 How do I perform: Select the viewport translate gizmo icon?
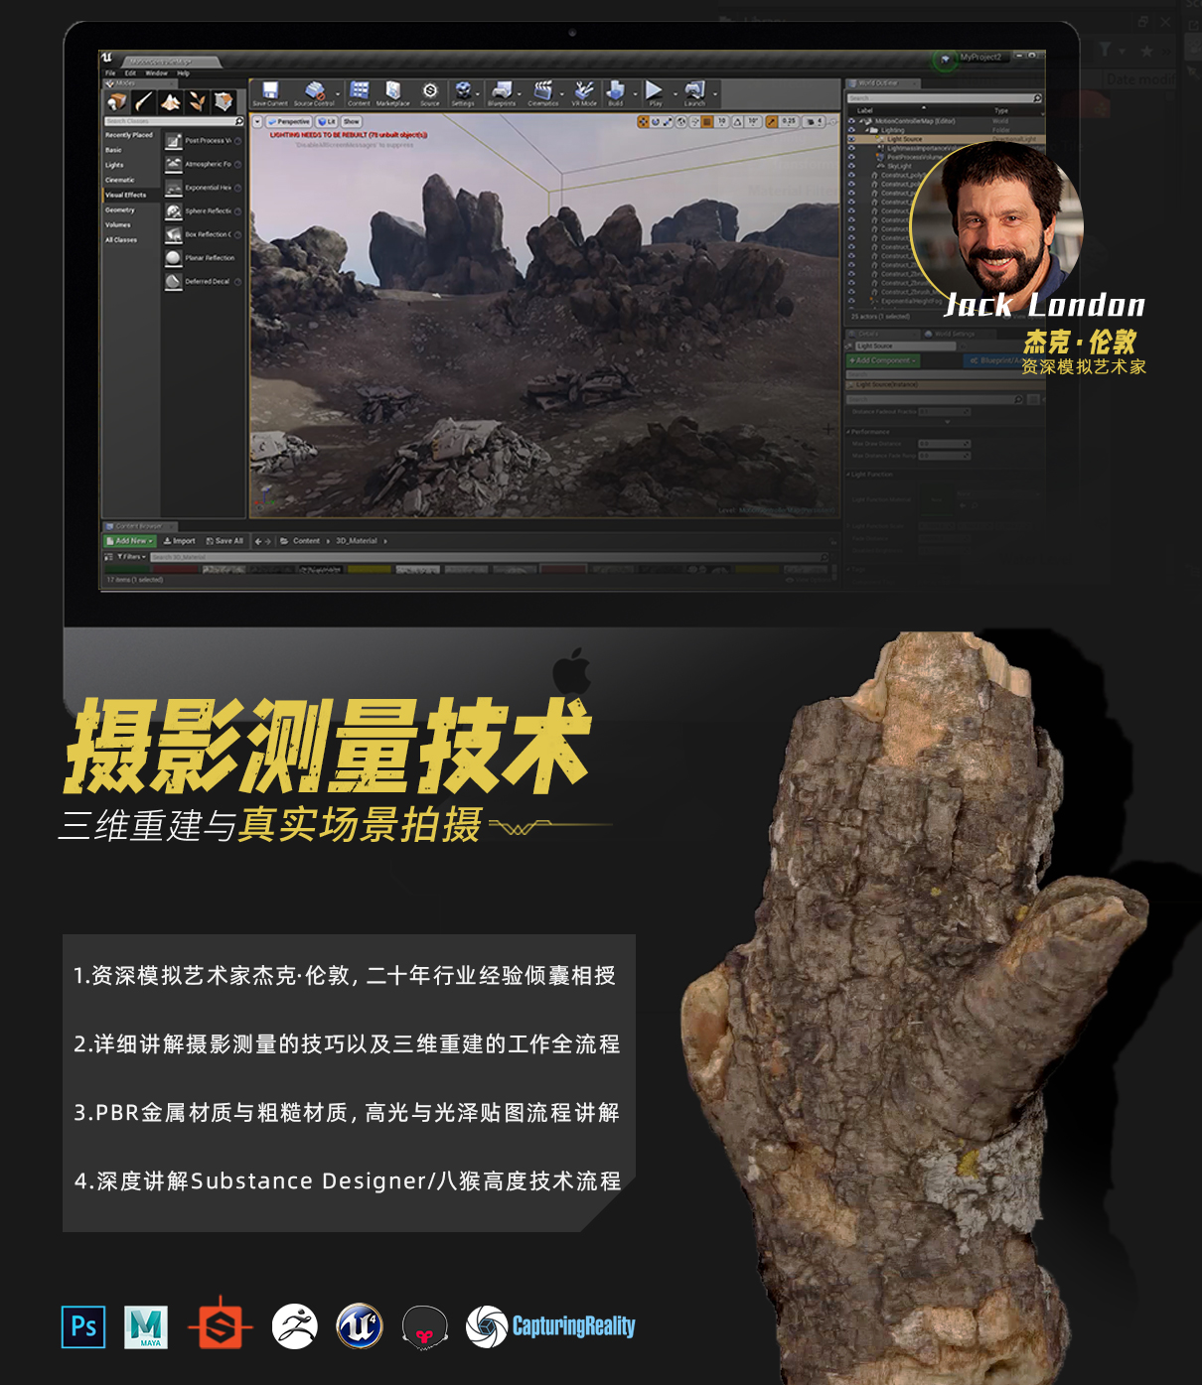click(x=643, y=122)
